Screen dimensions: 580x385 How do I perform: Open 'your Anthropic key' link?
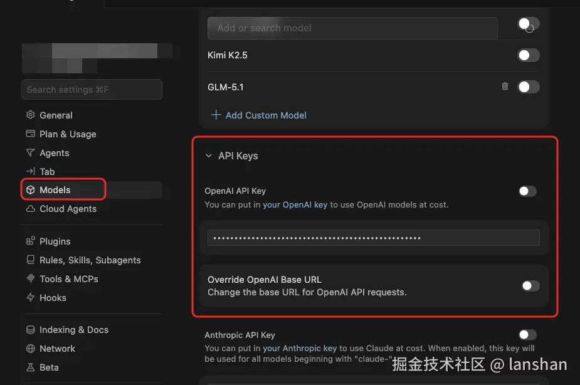point(300,348)
